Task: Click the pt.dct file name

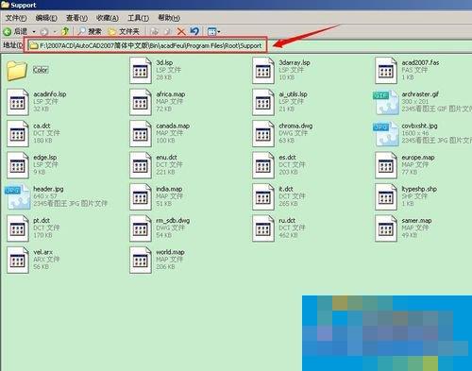Action: [42, 221]
